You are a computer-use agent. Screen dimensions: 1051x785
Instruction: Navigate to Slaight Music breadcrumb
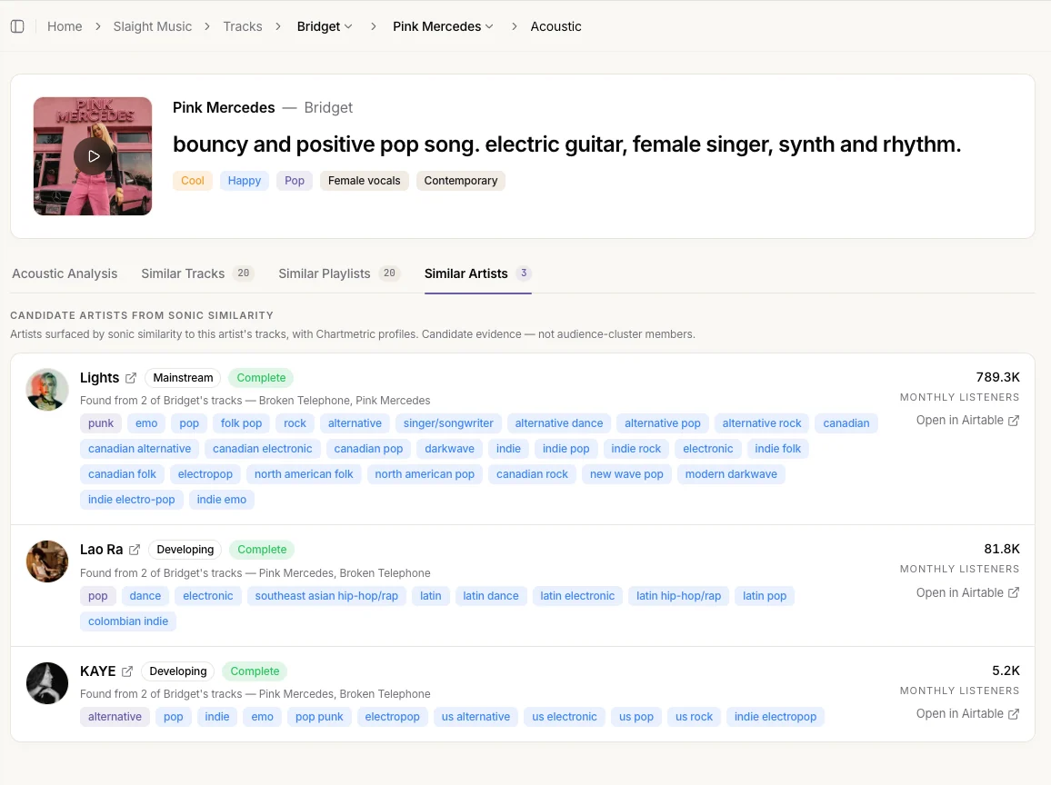tap(152, 26)
